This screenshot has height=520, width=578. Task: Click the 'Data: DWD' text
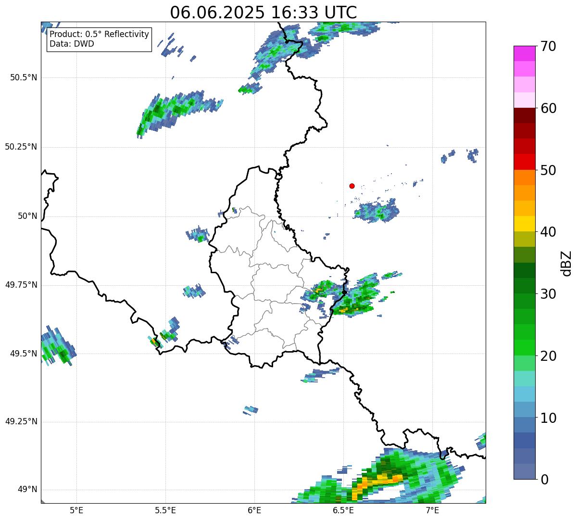(72, 44)
